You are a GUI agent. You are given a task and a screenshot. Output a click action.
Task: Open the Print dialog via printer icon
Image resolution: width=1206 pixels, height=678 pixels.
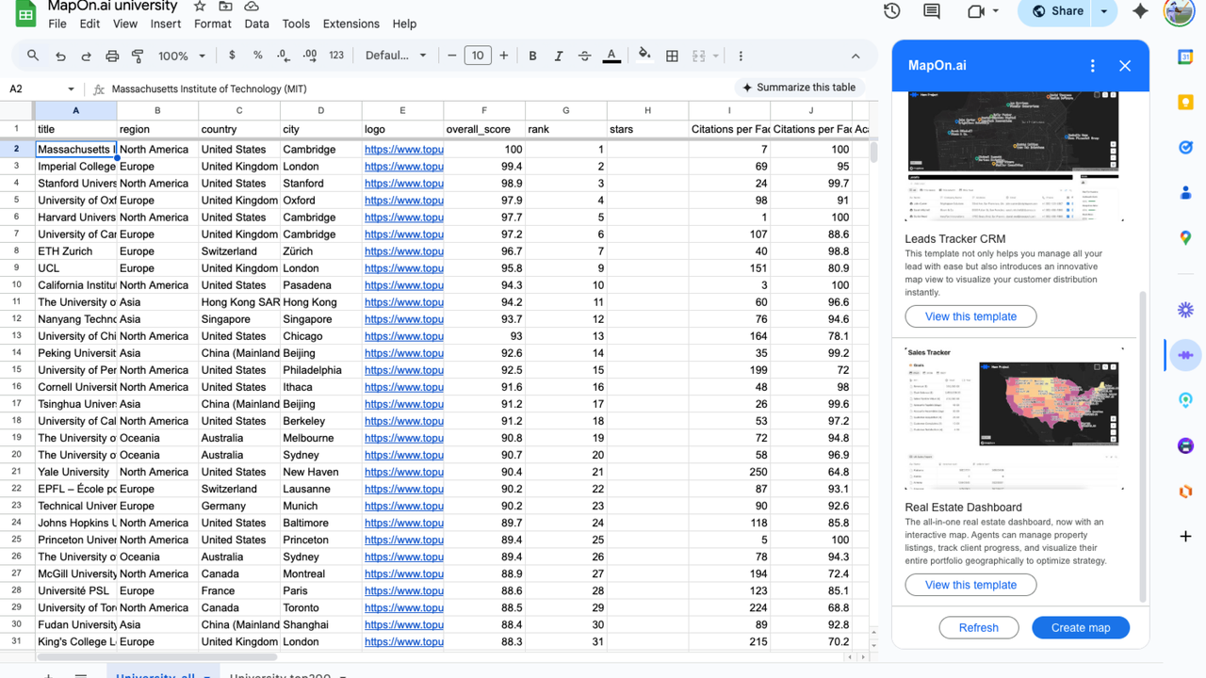click(x=112, y=55)
